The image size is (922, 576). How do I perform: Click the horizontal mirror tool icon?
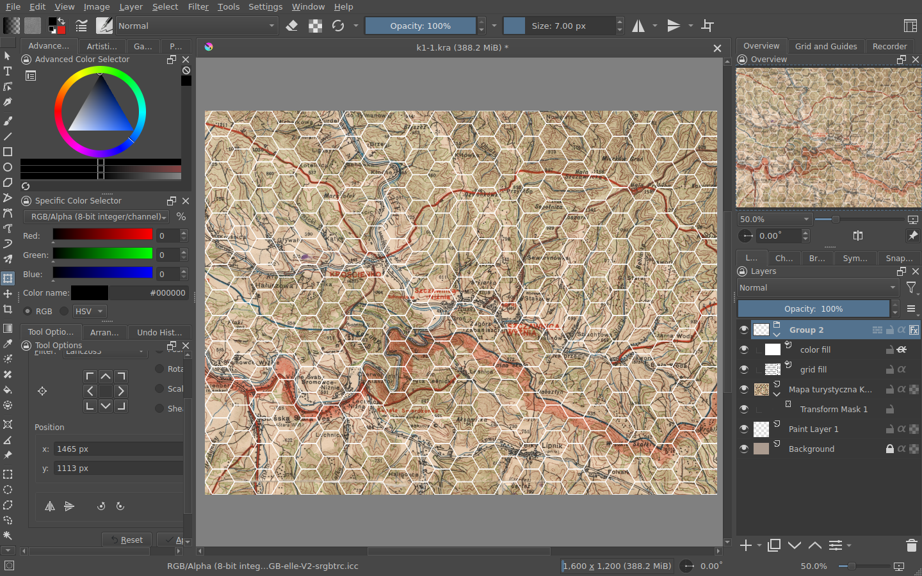click(x=638, y=26)
